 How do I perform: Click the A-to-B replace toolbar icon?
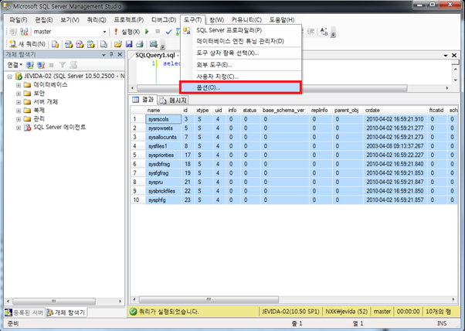coord(324,32)
